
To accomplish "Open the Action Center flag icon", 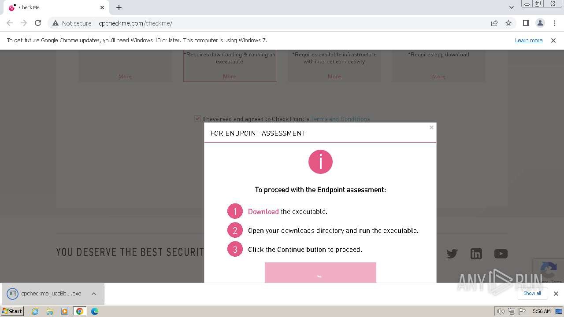I will [522, 311].
